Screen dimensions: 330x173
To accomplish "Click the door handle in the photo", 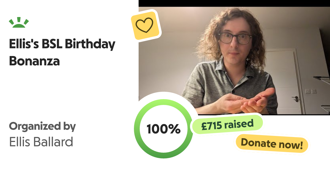I will click(x=295, y=97).
